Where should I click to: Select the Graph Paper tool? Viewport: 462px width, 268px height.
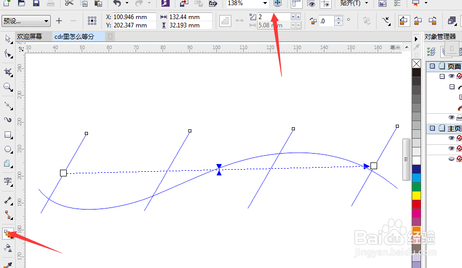(8, 163)
